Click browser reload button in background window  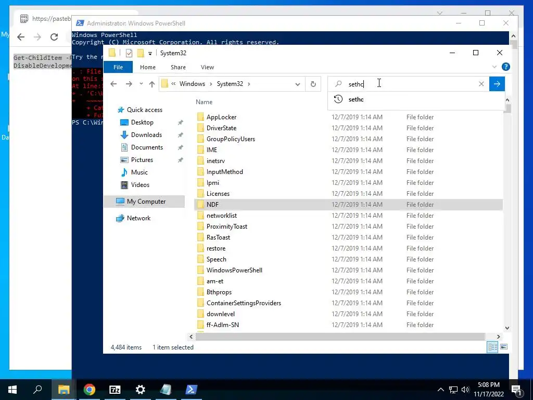click(54, 37)
